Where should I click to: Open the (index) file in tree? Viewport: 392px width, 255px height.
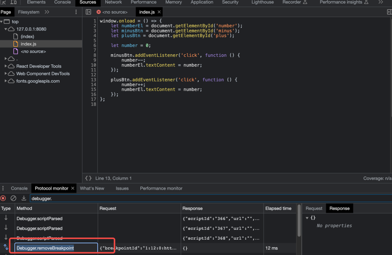[27, 37]
